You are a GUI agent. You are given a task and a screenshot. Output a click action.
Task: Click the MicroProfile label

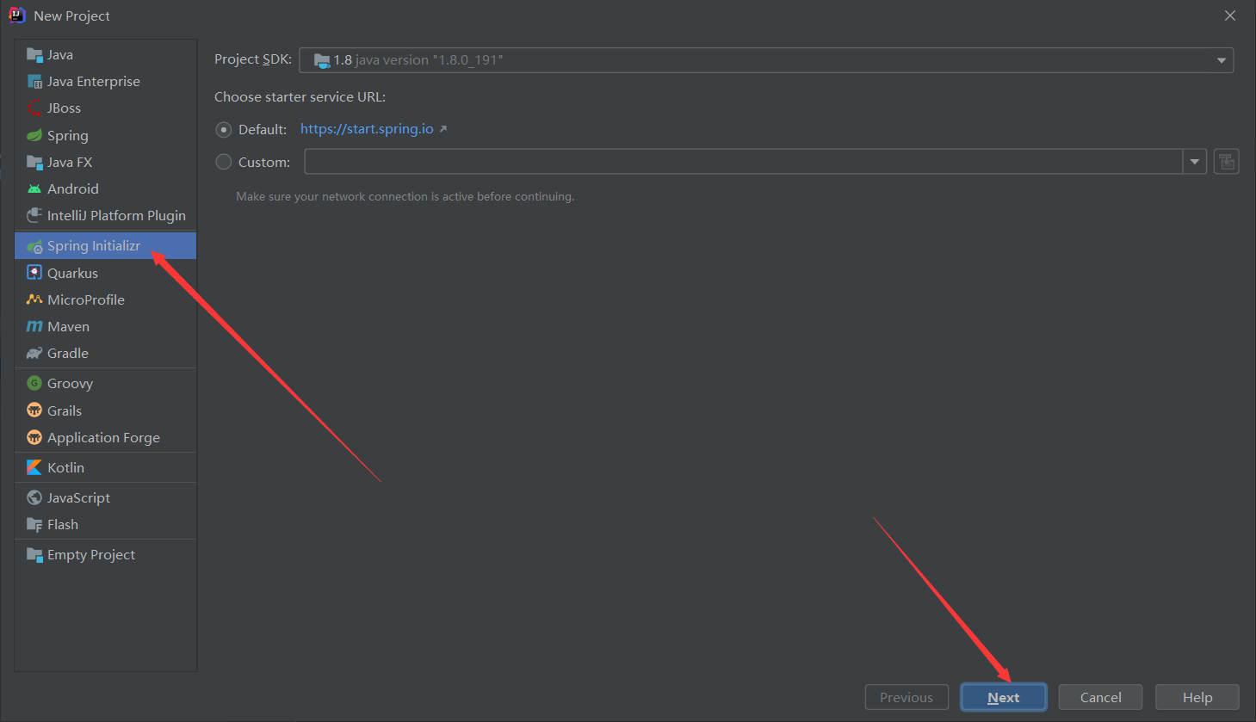[86, 300]
